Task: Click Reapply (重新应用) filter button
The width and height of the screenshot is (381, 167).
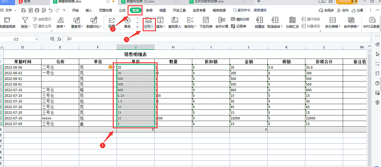Action: (42, 26)
